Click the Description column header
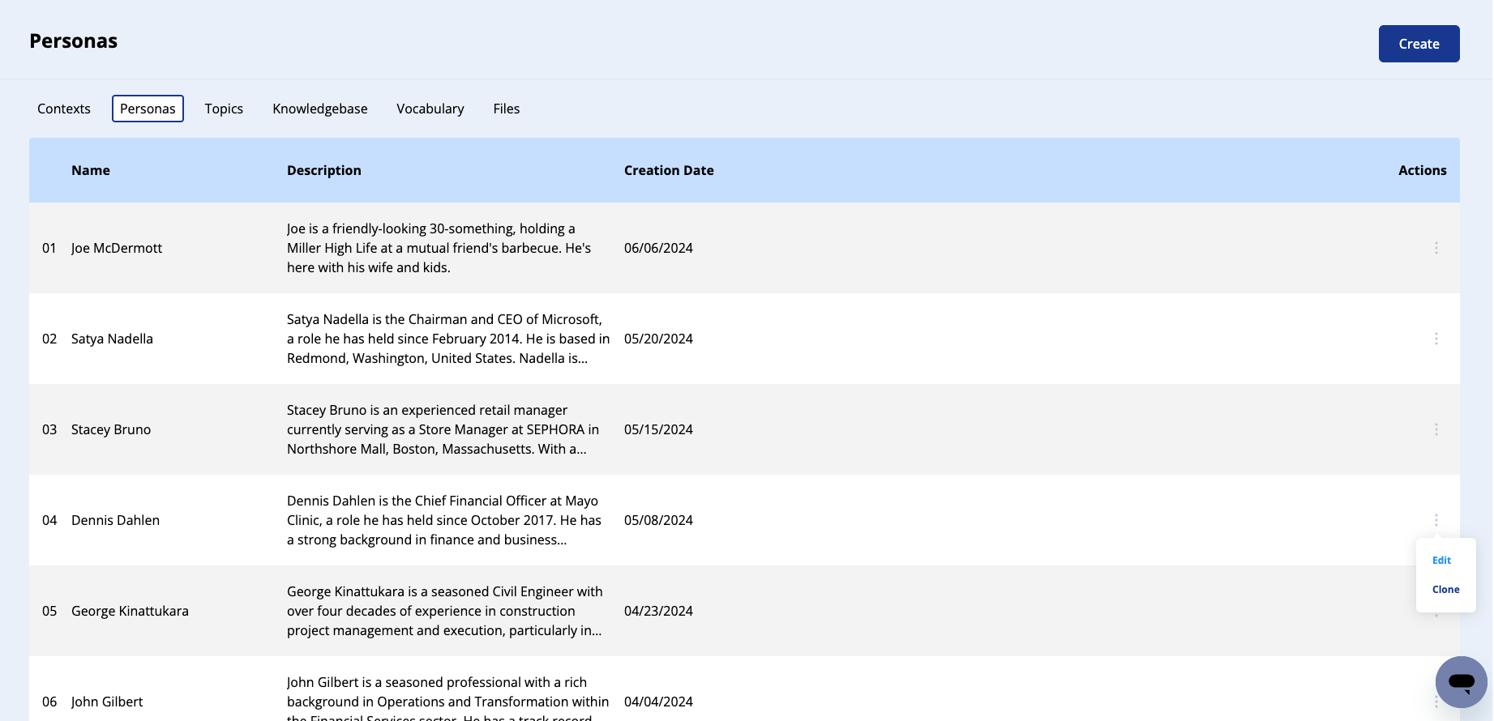Screen dimensions: 1494x721 point(324,170)
